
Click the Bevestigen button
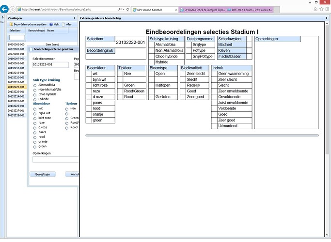pos(43,174)
